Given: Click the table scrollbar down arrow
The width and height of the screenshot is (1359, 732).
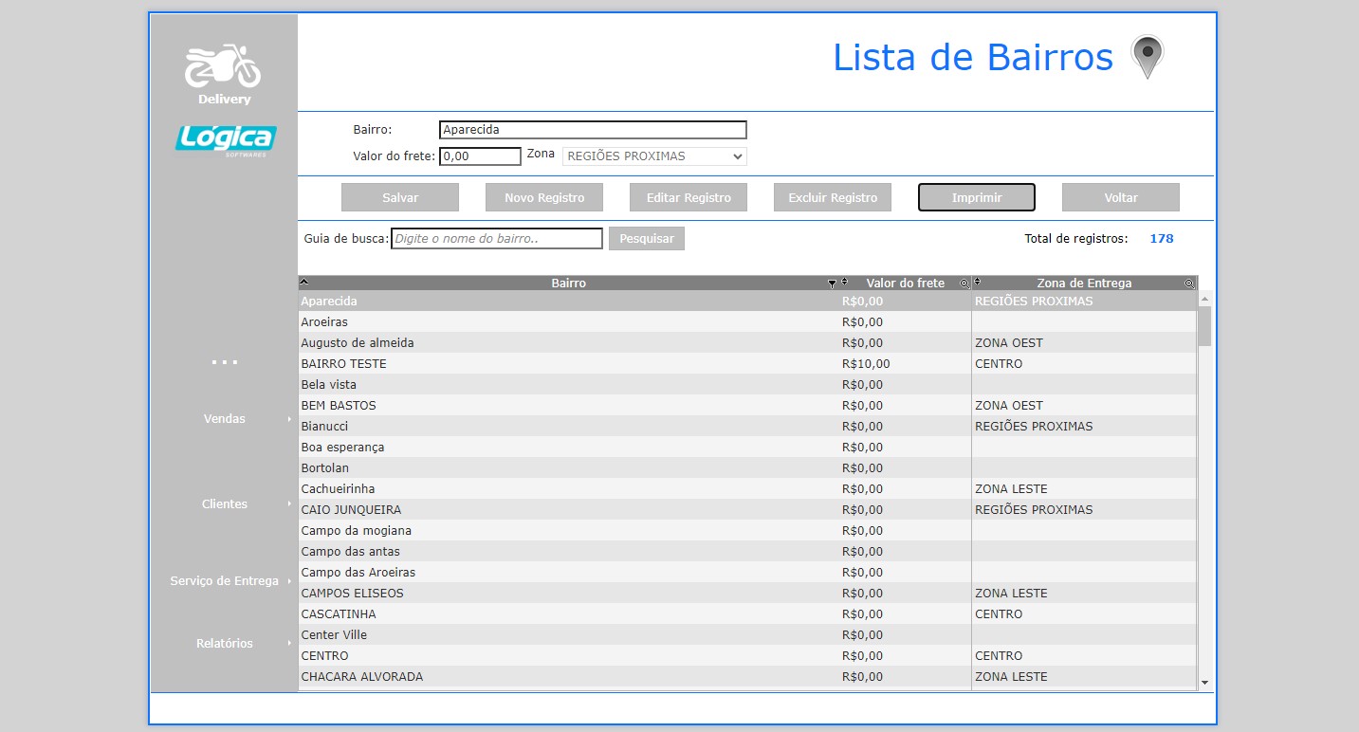Looking at the screenshot, I should tap(1204, 682).
